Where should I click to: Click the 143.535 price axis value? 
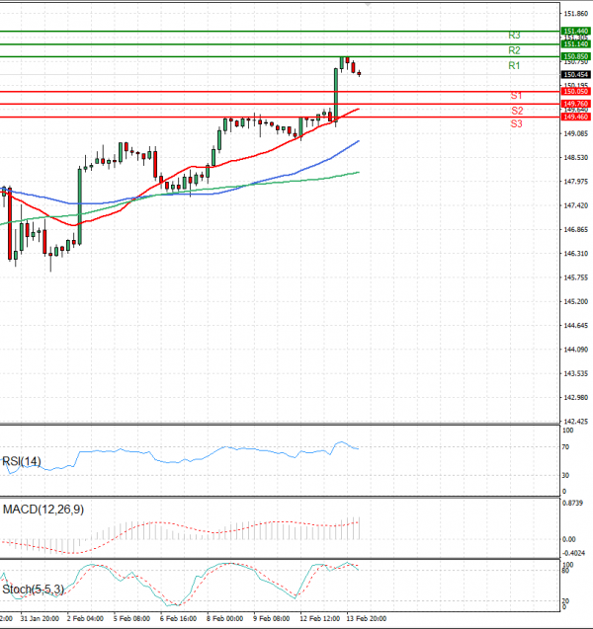pos(576,374)
